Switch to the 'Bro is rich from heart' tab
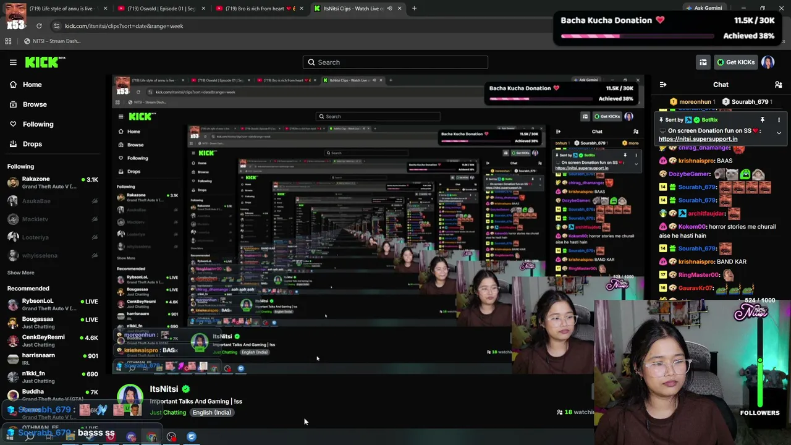The width and height of the screenshot is (791, 445). (x=260, y=9)
